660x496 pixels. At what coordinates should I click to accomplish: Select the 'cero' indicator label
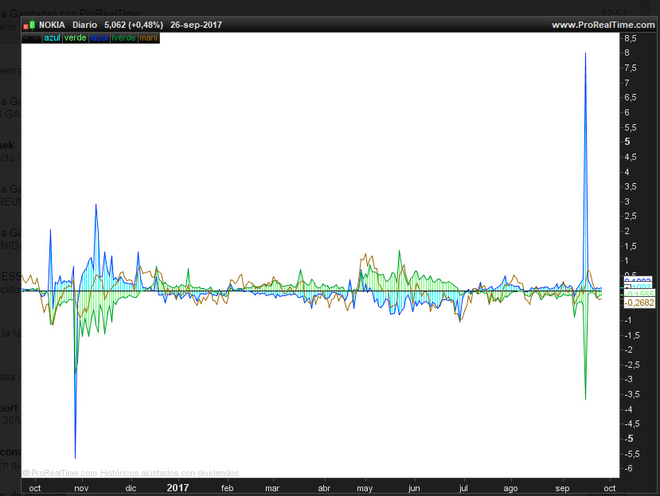pos(32,38)
